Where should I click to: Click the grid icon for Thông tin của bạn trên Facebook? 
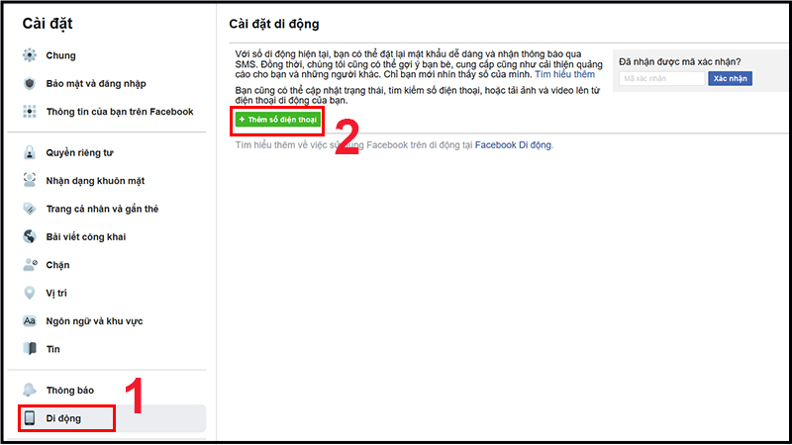(30, 112)
